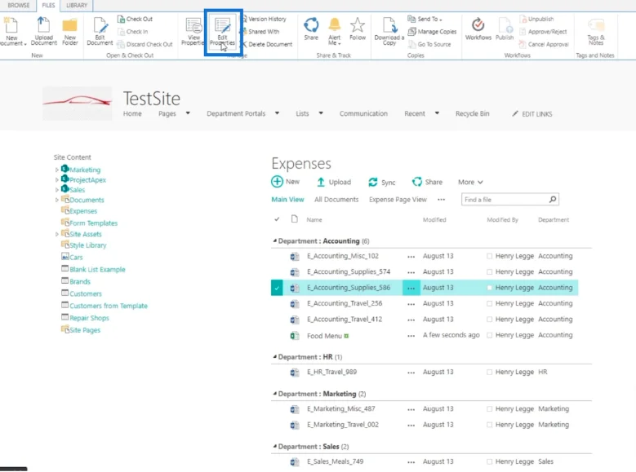Click the Upload arrow in Expenses toolbar
Image resolution: width=636 pixels, height=472 pixels.
(x=321, y=182)
